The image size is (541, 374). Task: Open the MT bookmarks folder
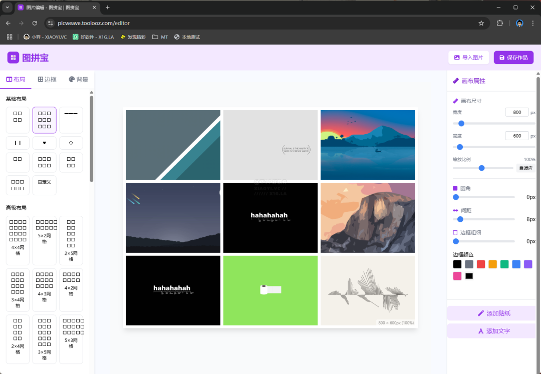coord(160,37)
